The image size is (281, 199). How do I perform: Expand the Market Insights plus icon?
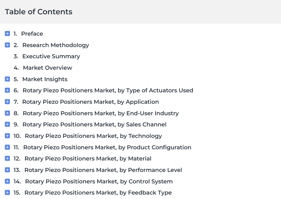click(7, 79)
